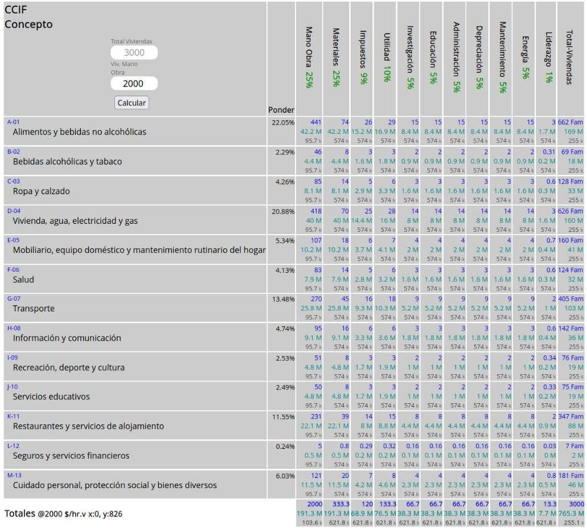Click the Calcular button
The width and height of the screenshot is (587, 528).
coord(132,103)
